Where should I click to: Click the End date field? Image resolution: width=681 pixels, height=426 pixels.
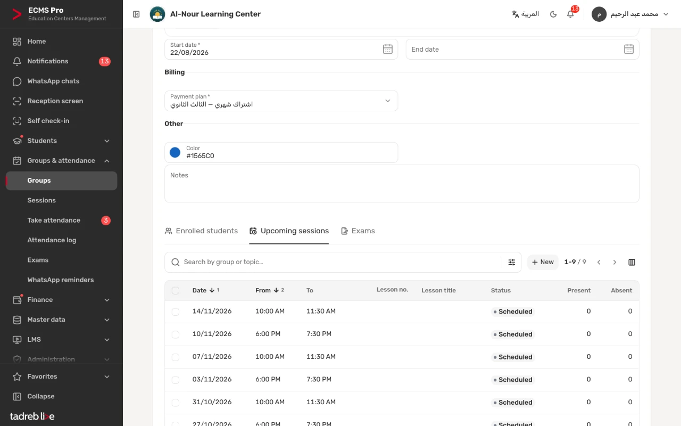tap(522, 49)
